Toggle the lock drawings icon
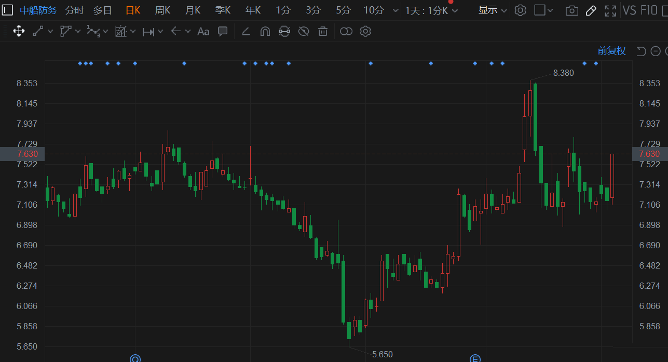The image size is (668, 362). [x=284, y=32]
